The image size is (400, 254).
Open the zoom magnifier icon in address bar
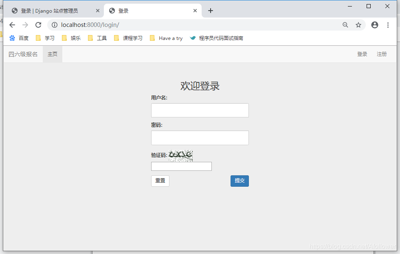345,25
